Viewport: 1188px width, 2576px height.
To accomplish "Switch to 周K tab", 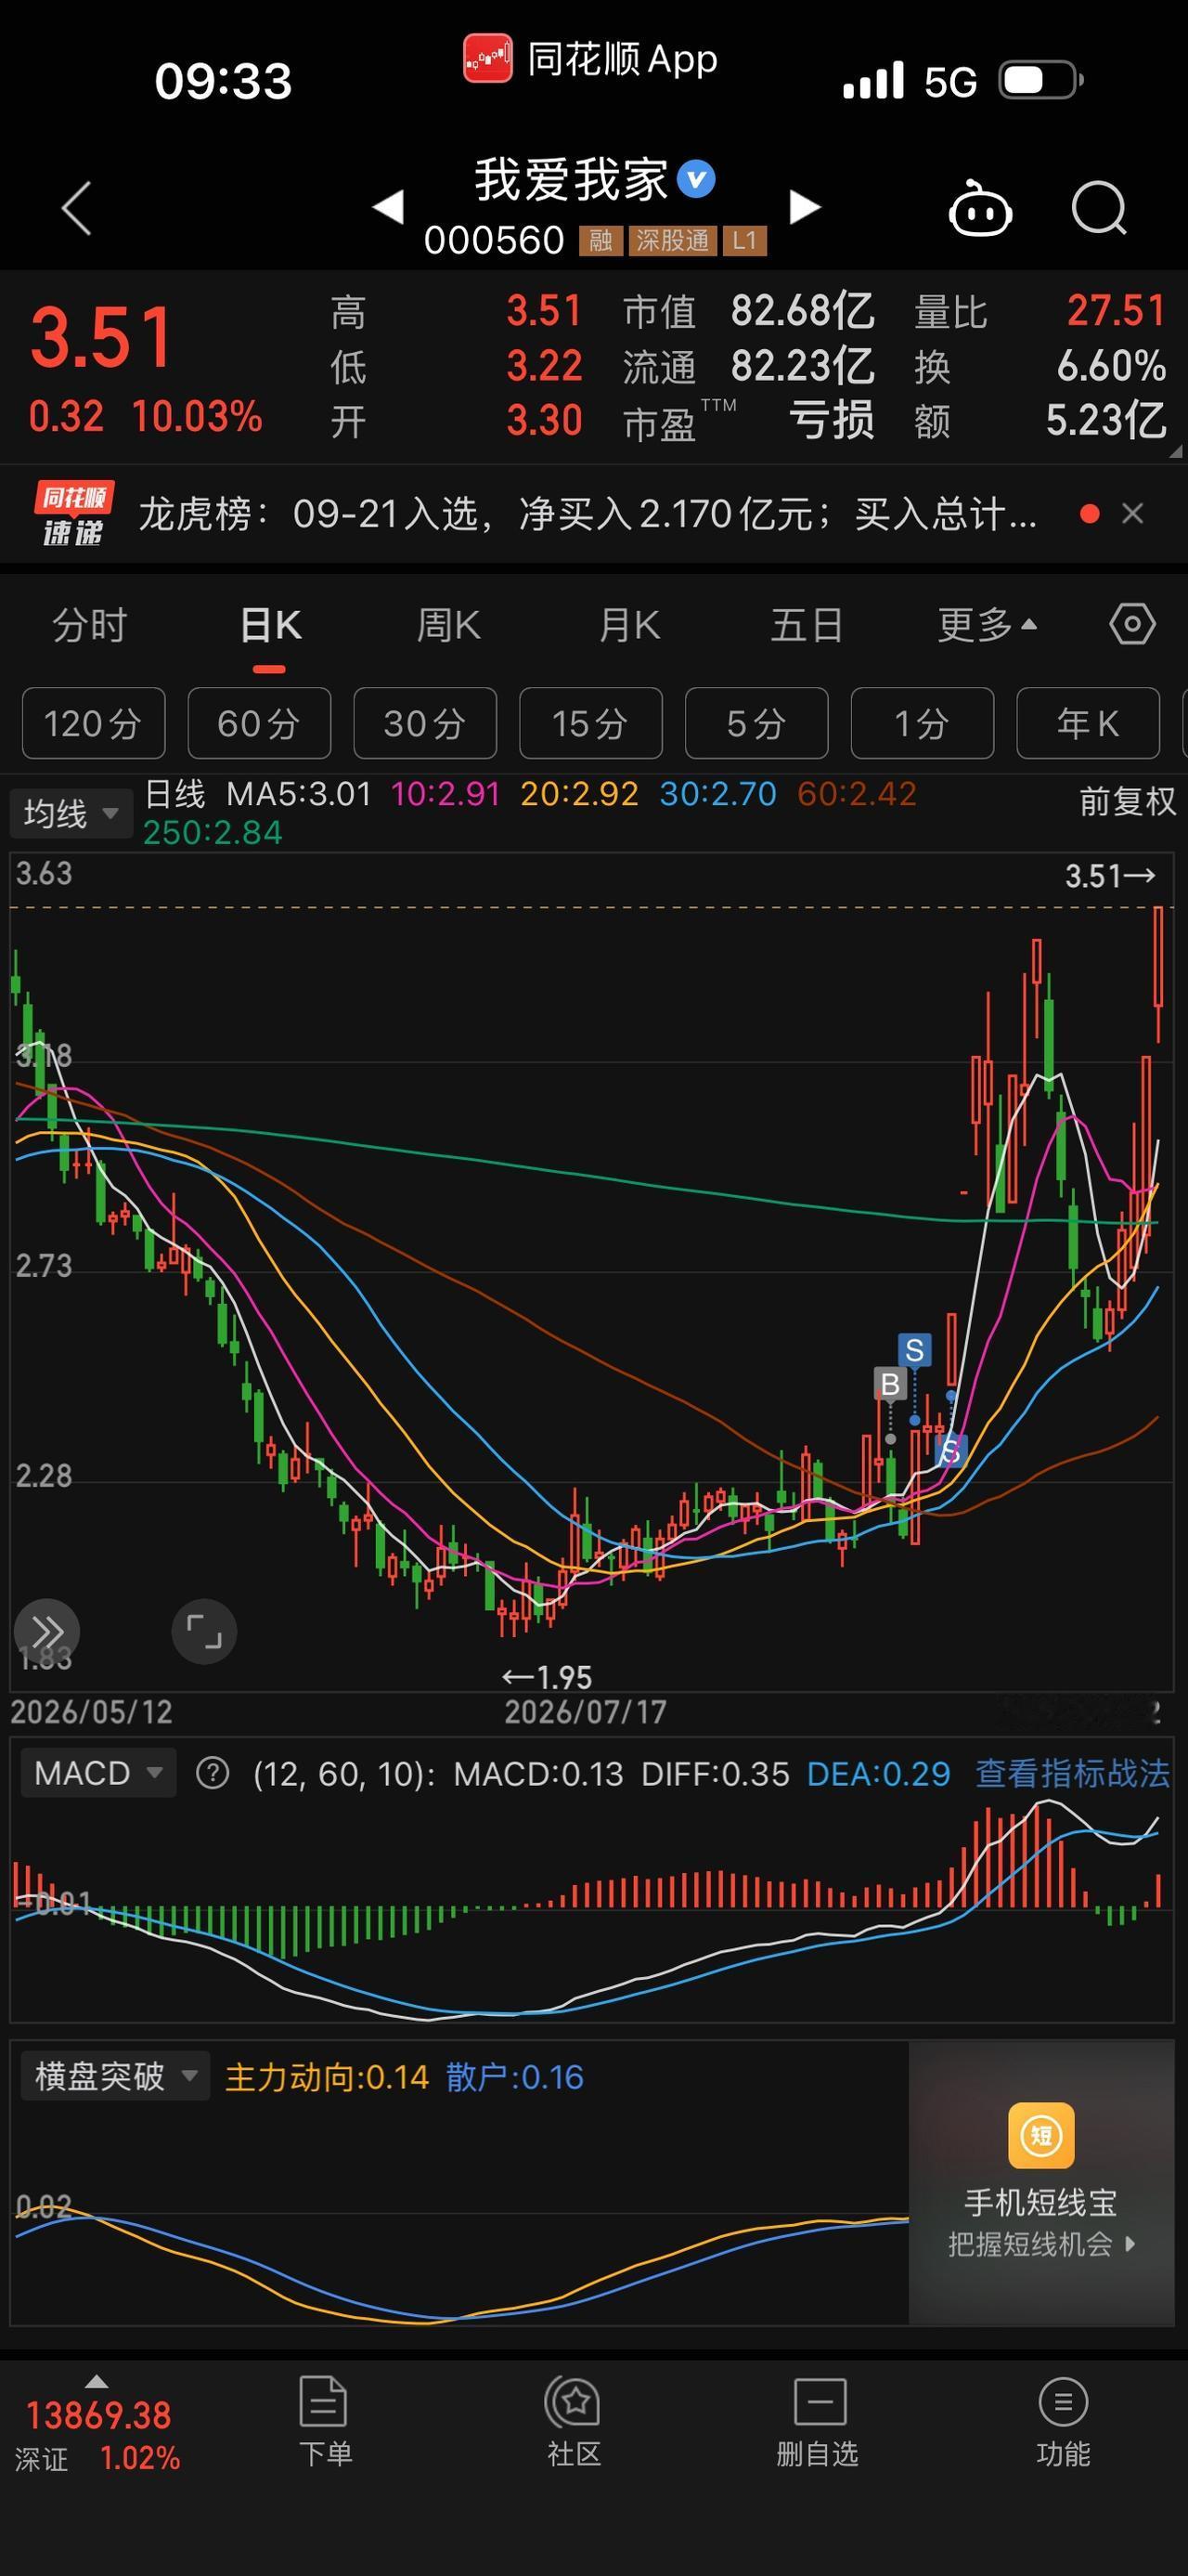I will coord(448,626).
